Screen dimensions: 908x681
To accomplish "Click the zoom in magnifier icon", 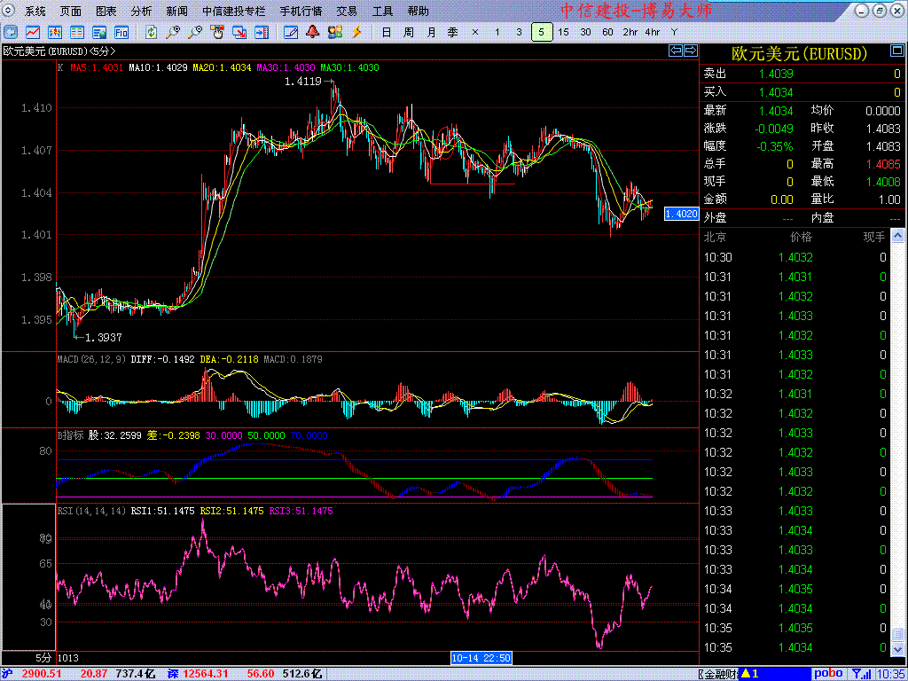I will 173,33.
